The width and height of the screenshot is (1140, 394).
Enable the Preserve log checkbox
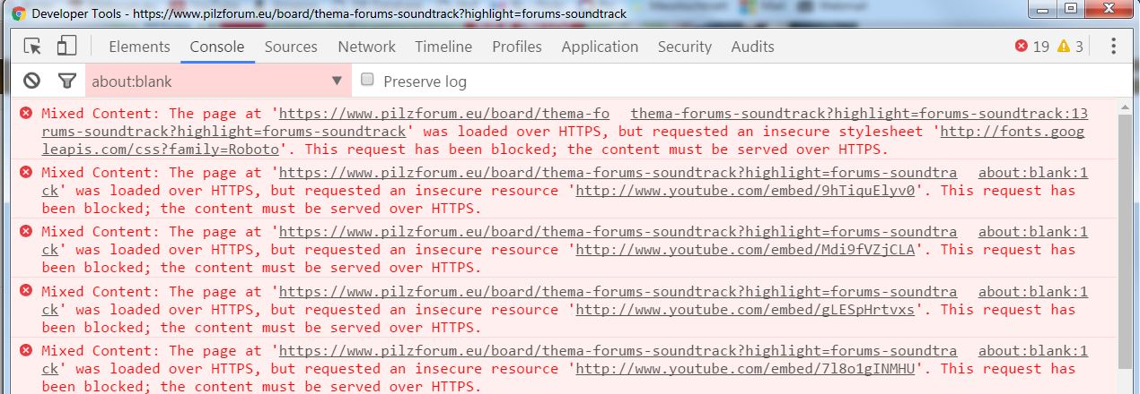coord(367,81)
